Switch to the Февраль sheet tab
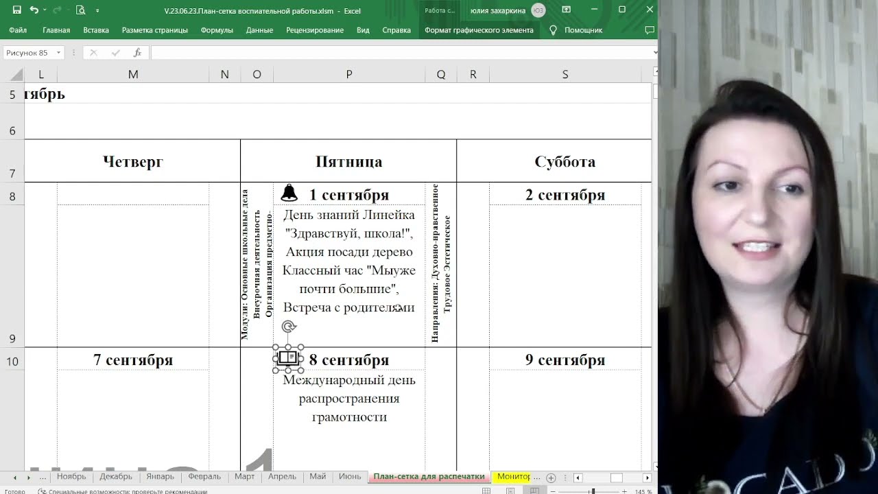Viewport: 878px width, 494px height. [204, 477]
